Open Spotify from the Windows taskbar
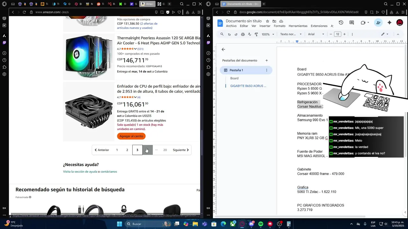Viewport: 408px width, 229px height. (261, 224)
